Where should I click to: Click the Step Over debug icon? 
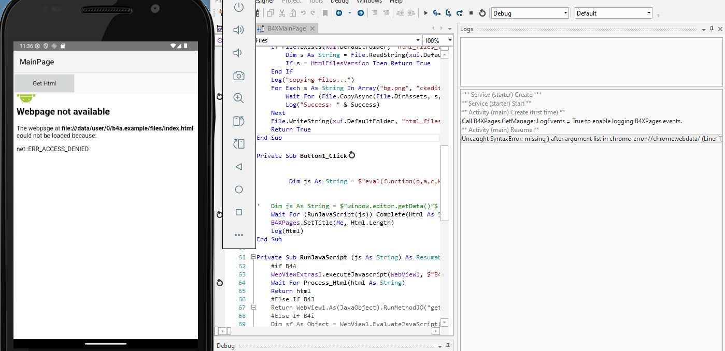tap(448, 13)
